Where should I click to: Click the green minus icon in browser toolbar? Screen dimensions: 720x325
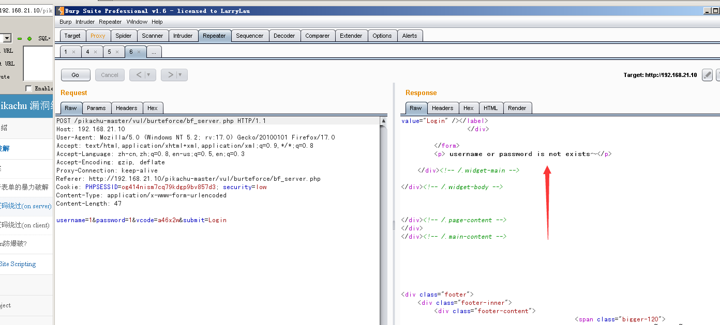coord(20,39)
